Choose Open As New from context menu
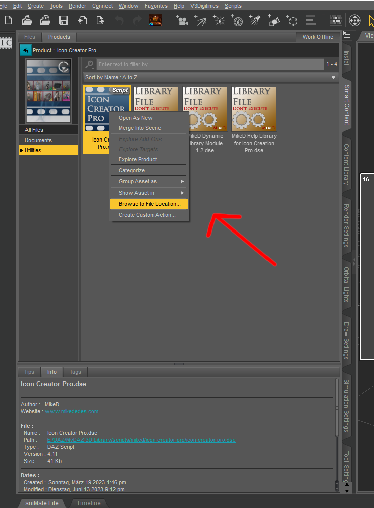Viewport: 374px width, 508px height. (x=149, y=118)
